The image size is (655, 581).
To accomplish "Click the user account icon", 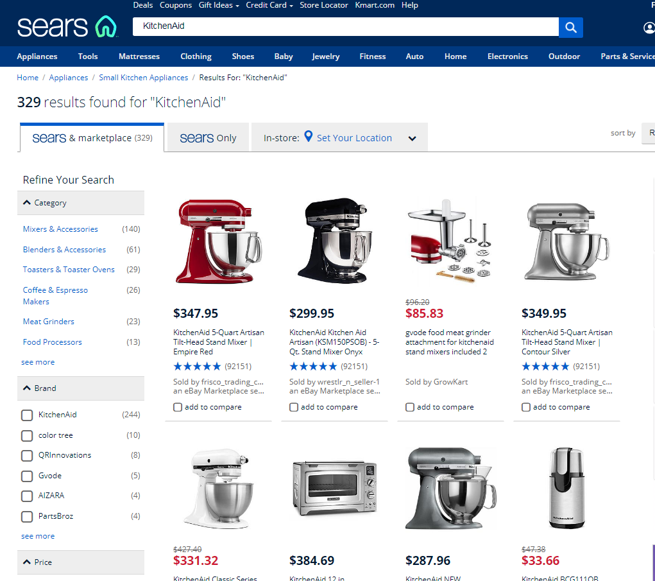I will click(649, 28).
